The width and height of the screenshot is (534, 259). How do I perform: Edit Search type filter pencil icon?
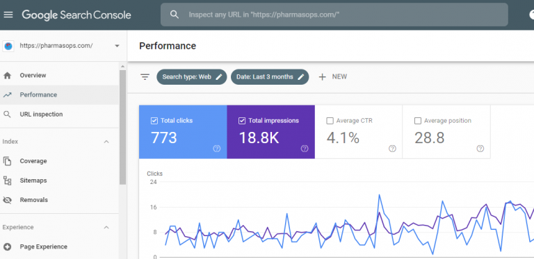(219, 77)
